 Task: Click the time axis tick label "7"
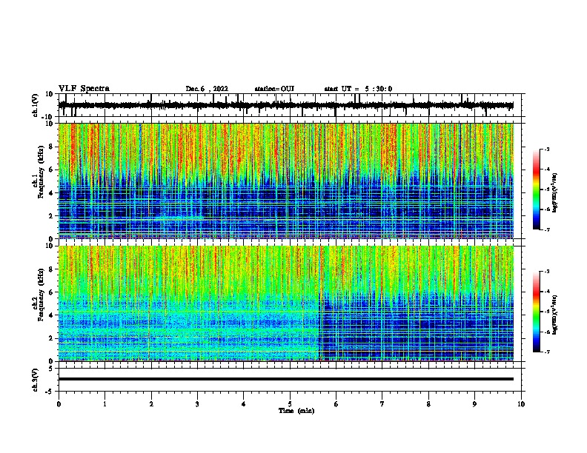pyautogui.click(x=382, y=404)
